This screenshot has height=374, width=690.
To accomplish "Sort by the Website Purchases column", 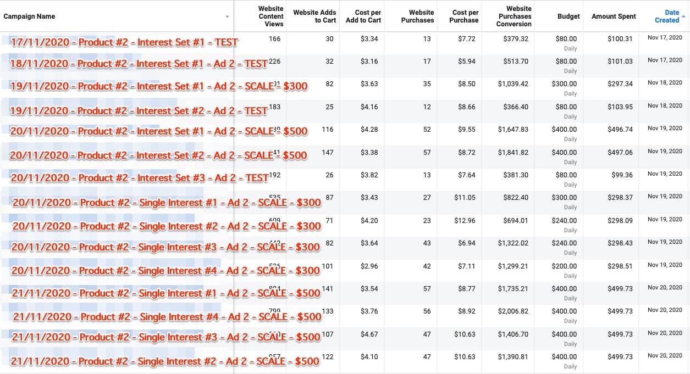I will pos(417,16).
